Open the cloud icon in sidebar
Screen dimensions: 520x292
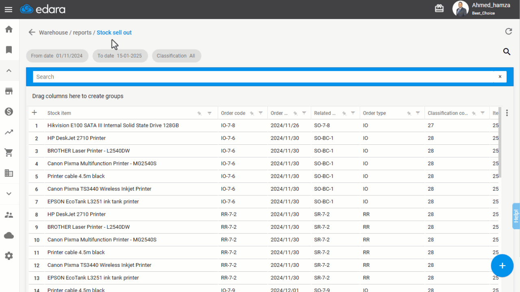[x=9, y=236]
